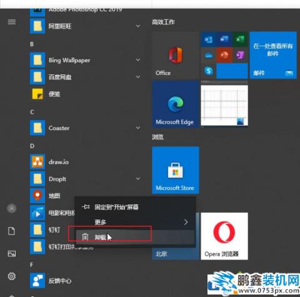This screenshot has height=297, width=300.
Task: Launch the draw.io app icon
Action: [37, 161]
